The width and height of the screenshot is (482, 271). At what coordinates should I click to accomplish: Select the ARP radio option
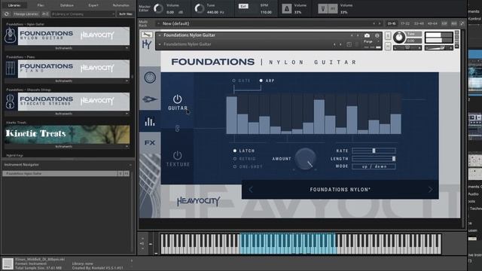(261, 81)
